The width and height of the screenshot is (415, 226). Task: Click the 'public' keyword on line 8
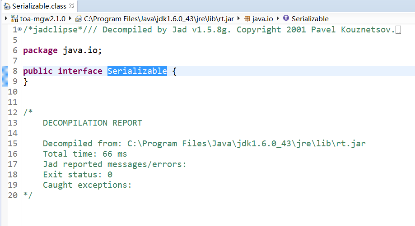coord(38,71)
